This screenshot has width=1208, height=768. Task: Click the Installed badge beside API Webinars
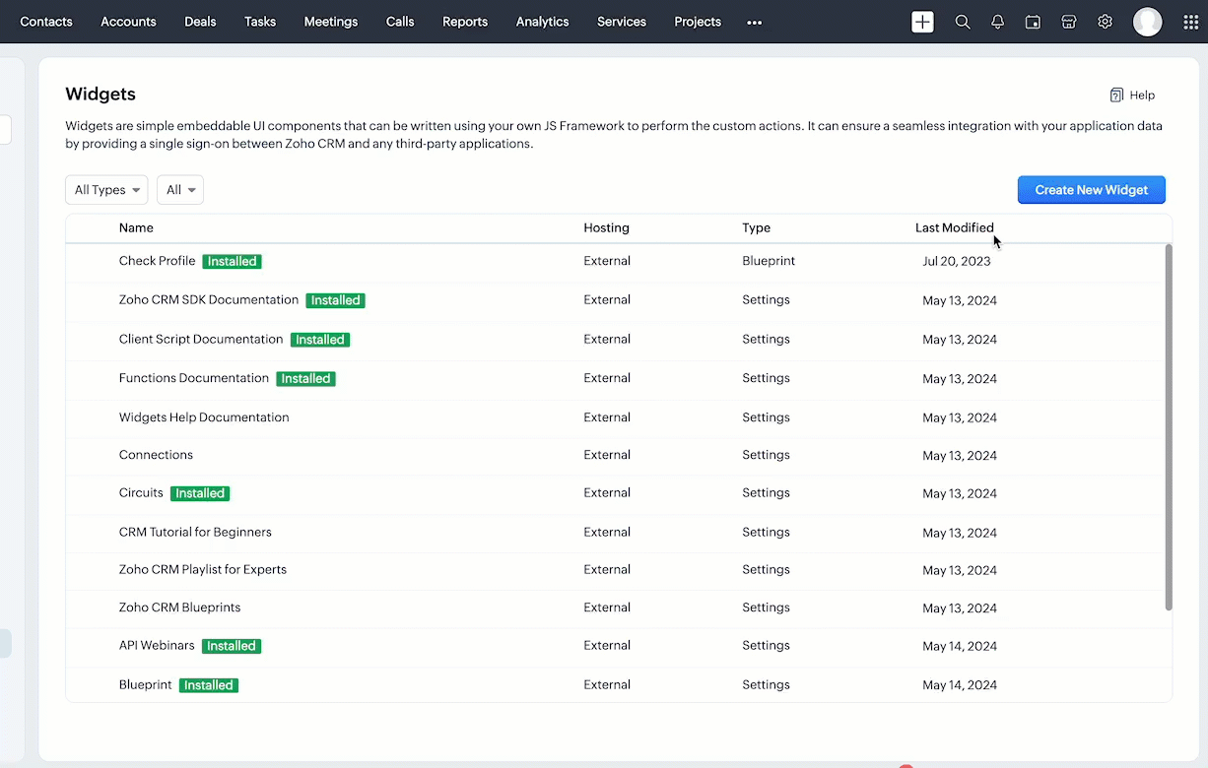point(232,646)
